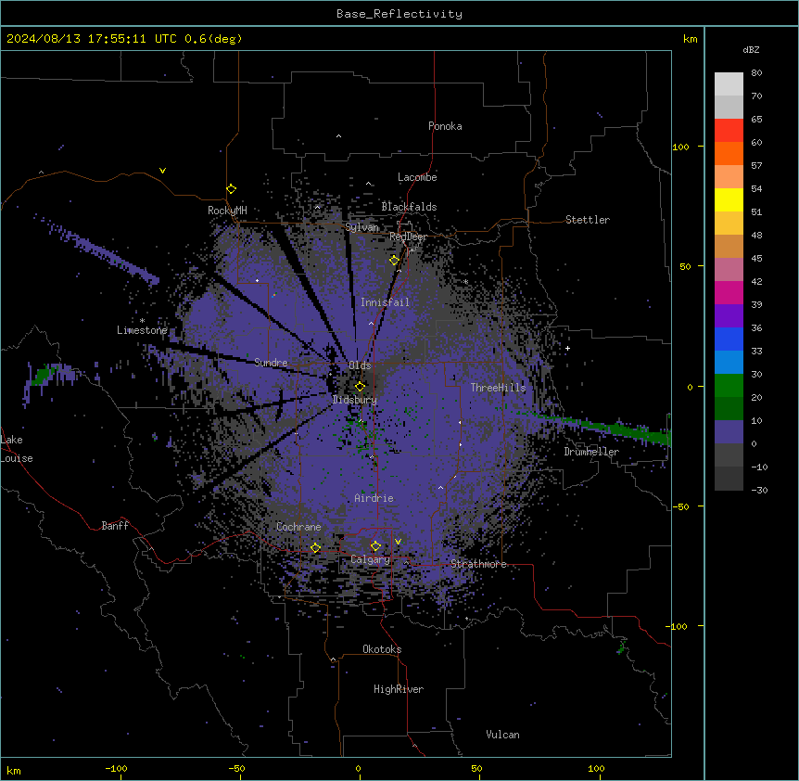Select the yellow diamond marker below Cochrane
Image resolution: width=799 pixels, height=781 pixels.
pos(315,548)
